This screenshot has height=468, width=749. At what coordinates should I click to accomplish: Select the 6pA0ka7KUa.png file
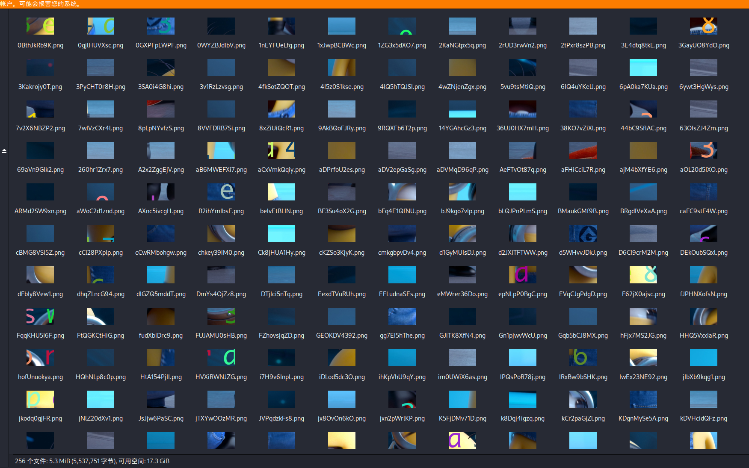tap(643, 68)
